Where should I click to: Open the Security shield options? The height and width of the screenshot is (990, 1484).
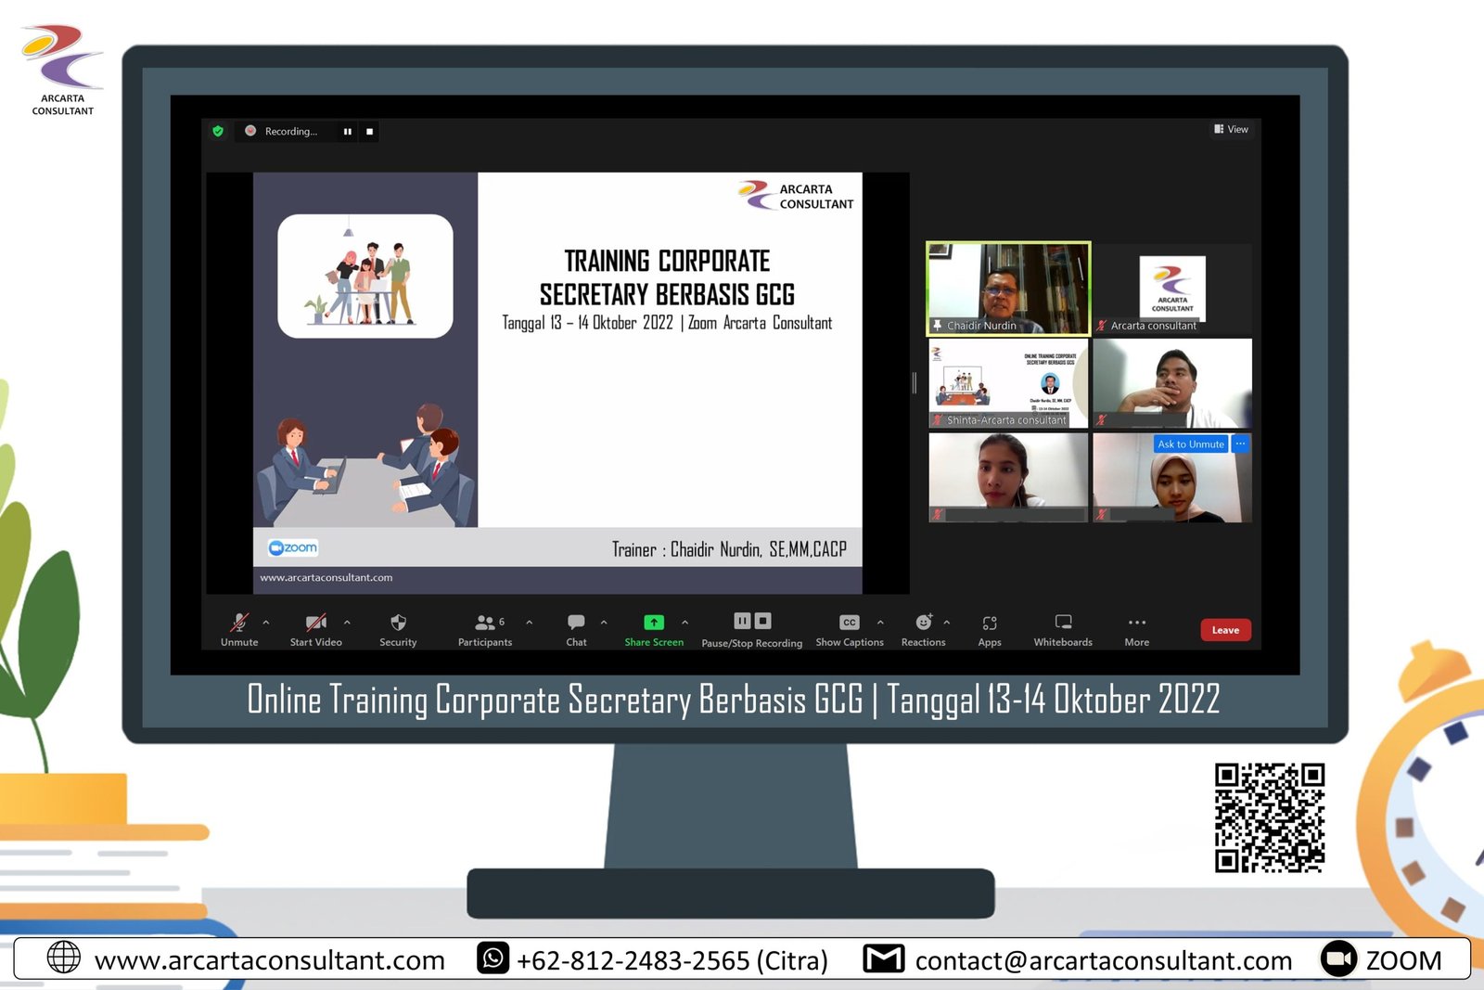click(398, 623)
